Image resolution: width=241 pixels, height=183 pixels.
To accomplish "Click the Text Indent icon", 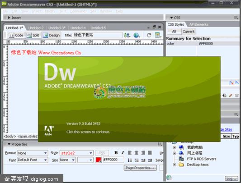I will (x=150, y=160).
